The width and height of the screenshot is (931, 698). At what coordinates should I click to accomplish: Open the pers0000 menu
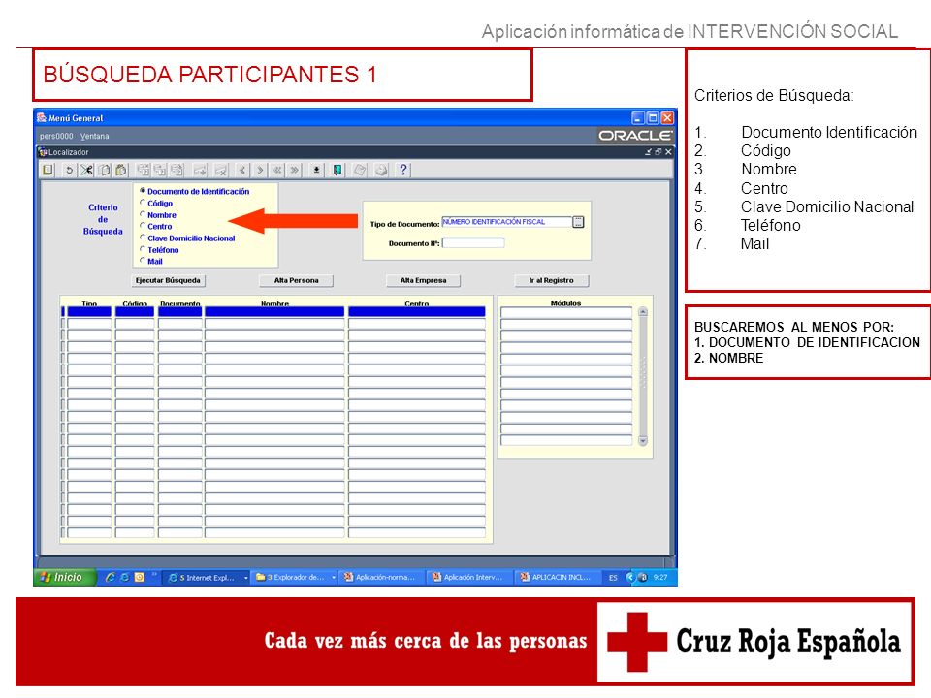tap(56, 136)
